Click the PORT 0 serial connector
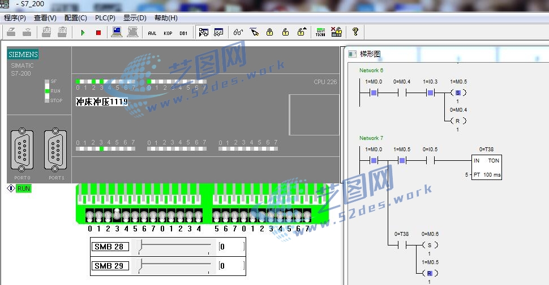Image resolution: width=549 pixels, height=285 pixels. (22, 150)
